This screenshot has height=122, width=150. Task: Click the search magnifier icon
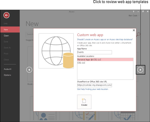(x=138, y=34)
